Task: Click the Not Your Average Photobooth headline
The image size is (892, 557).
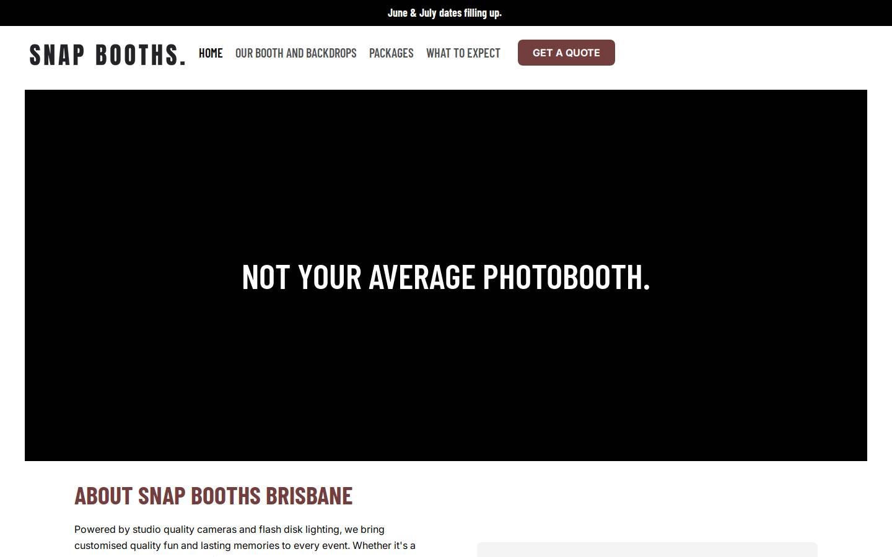Action: [x=446, y=277]
